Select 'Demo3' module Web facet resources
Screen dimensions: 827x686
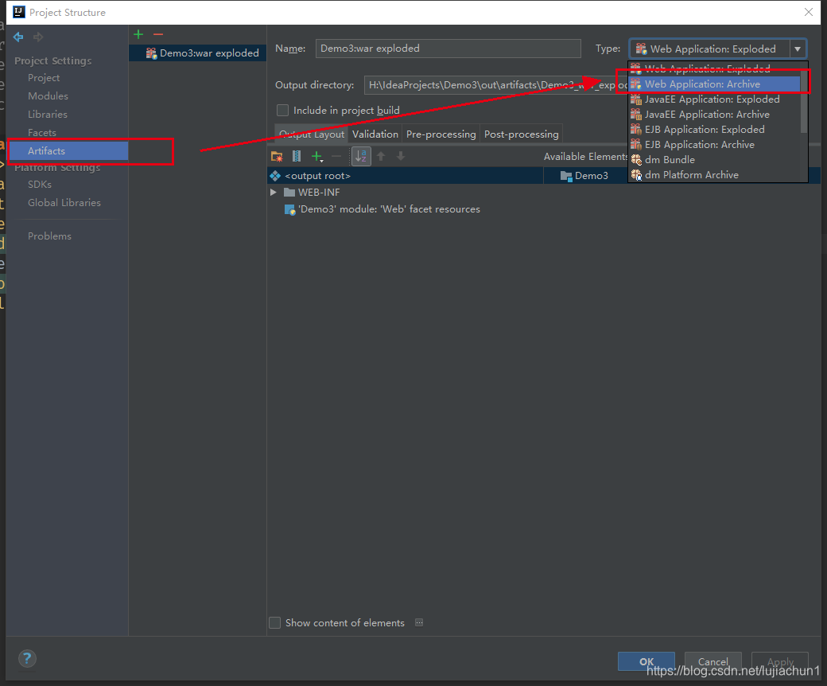[382, 209]
